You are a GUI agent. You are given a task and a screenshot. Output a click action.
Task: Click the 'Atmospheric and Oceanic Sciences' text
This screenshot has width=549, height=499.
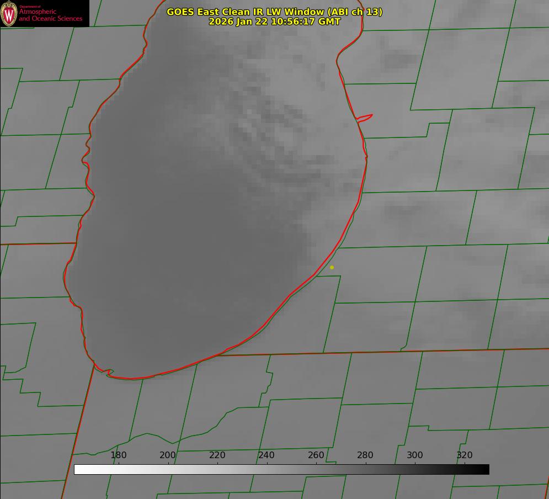point(50,15)
